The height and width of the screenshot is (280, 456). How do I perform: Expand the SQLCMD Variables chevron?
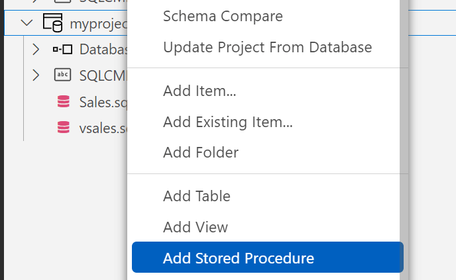tap(36, 75)
